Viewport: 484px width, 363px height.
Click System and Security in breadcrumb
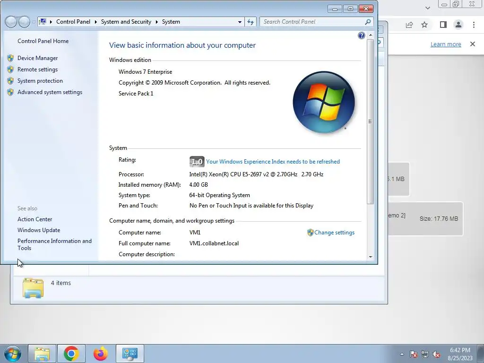pyautogui.click(x=126, y=22)
